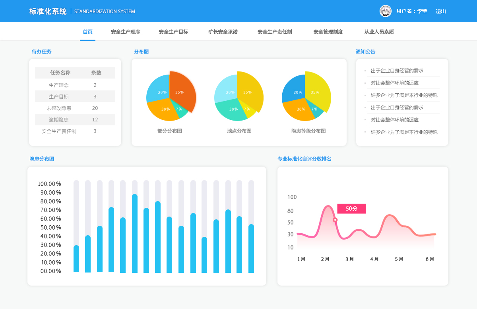Click the 3月 x-axis label
Screen dimensions: 477x309
pos(349,259)
